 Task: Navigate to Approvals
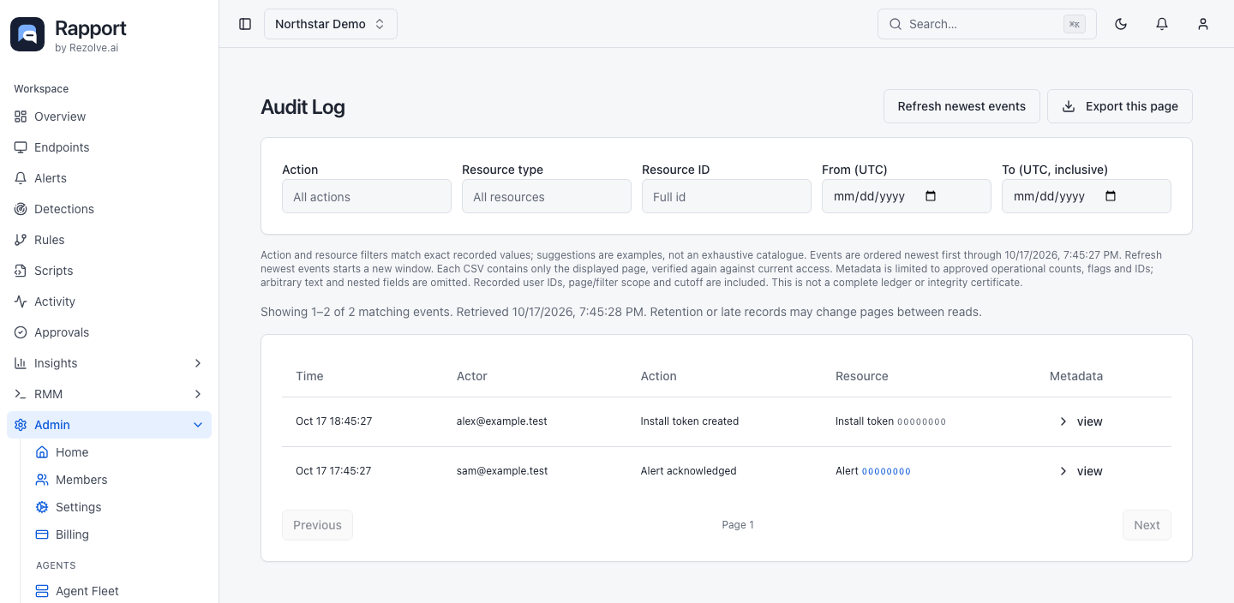[x=109, y=332]
